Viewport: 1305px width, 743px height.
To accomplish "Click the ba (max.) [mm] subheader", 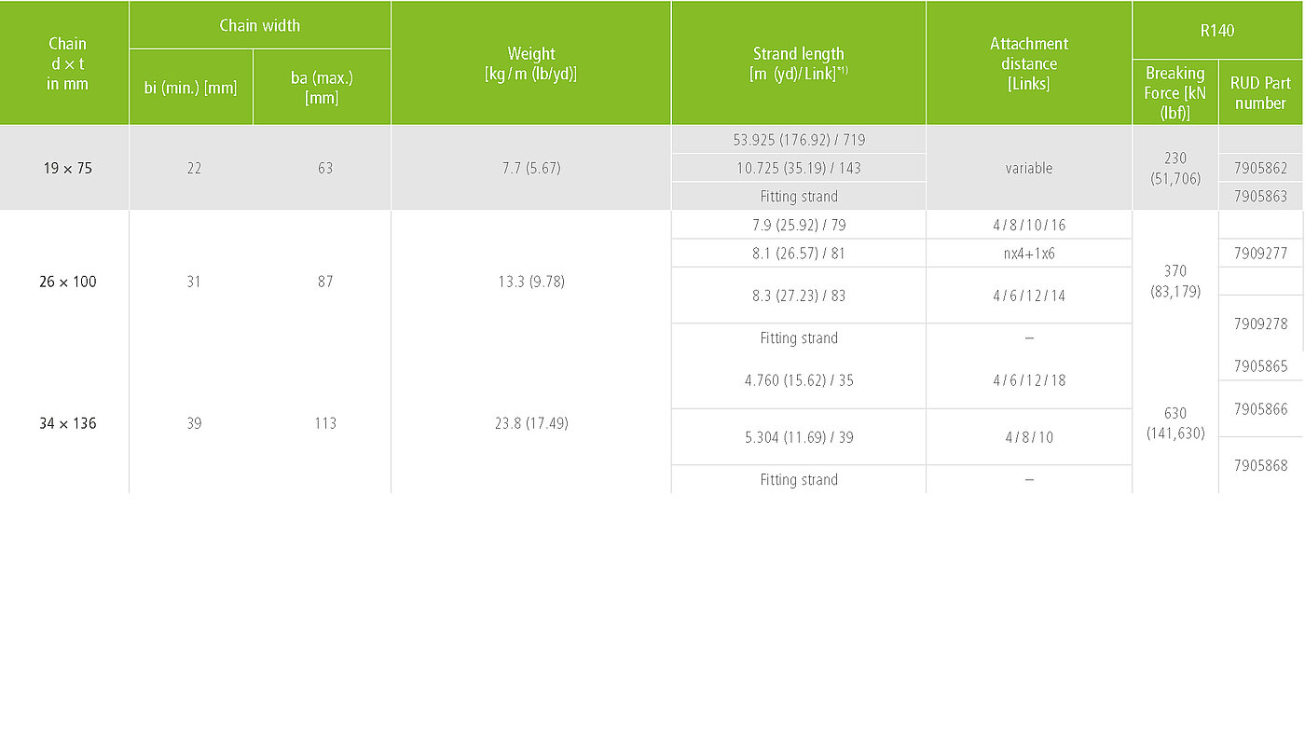I will 322,88.
